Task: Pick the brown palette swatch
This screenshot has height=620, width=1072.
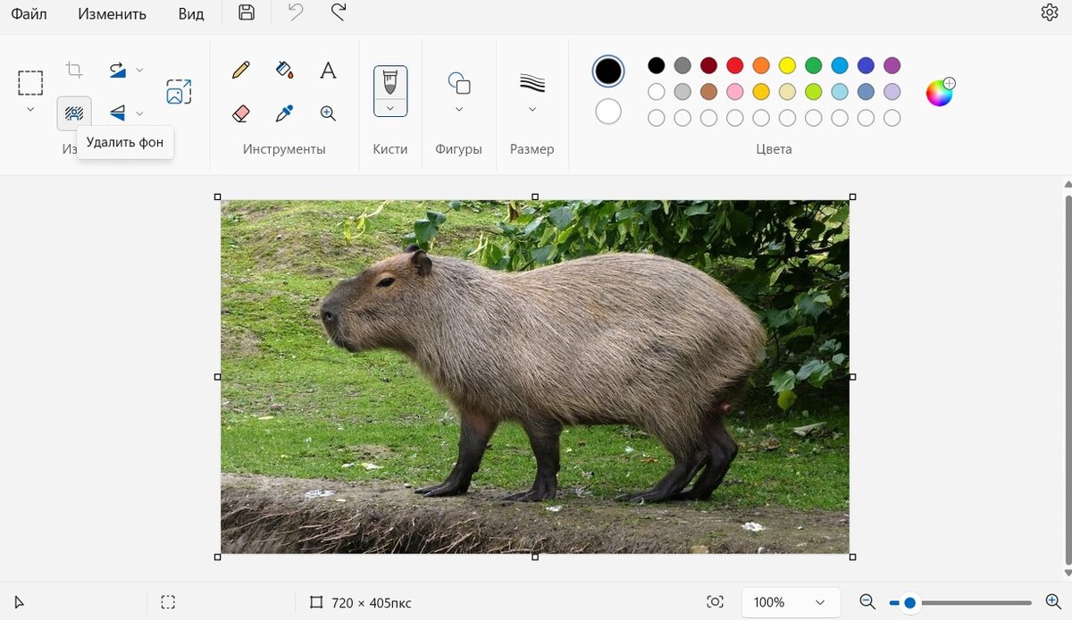Action: click(708, 91)
